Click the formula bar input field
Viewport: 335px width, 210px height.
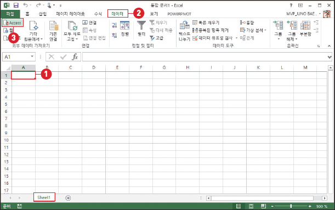point(205,57)
